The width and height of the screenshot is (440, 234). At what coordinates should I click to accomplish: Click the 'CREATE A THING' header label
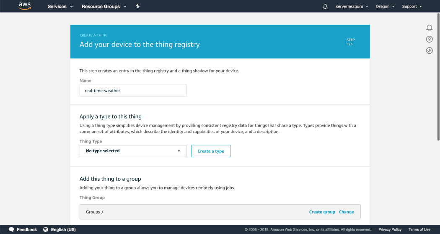click(93, 35)
